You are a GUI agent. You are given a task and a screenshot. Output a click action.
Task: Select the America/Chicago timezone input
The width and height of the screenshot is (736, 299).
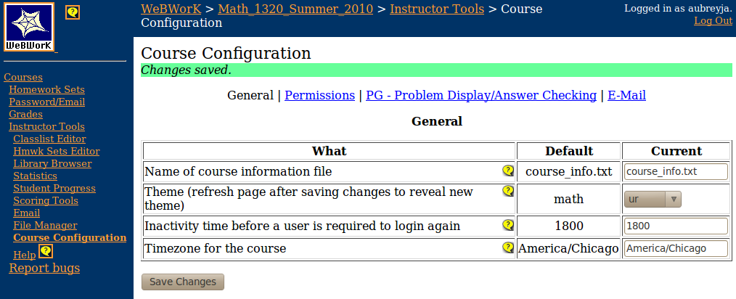[676, 248]
